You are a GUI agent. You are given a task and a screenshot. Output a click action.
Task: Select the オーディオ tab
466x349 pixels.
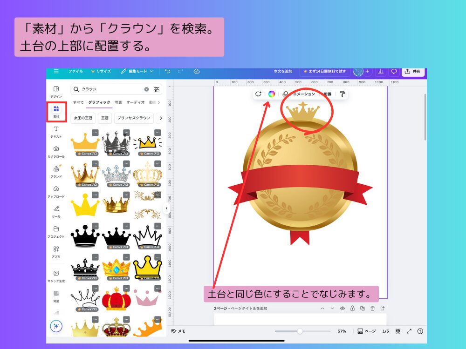[x=135, y=103]
